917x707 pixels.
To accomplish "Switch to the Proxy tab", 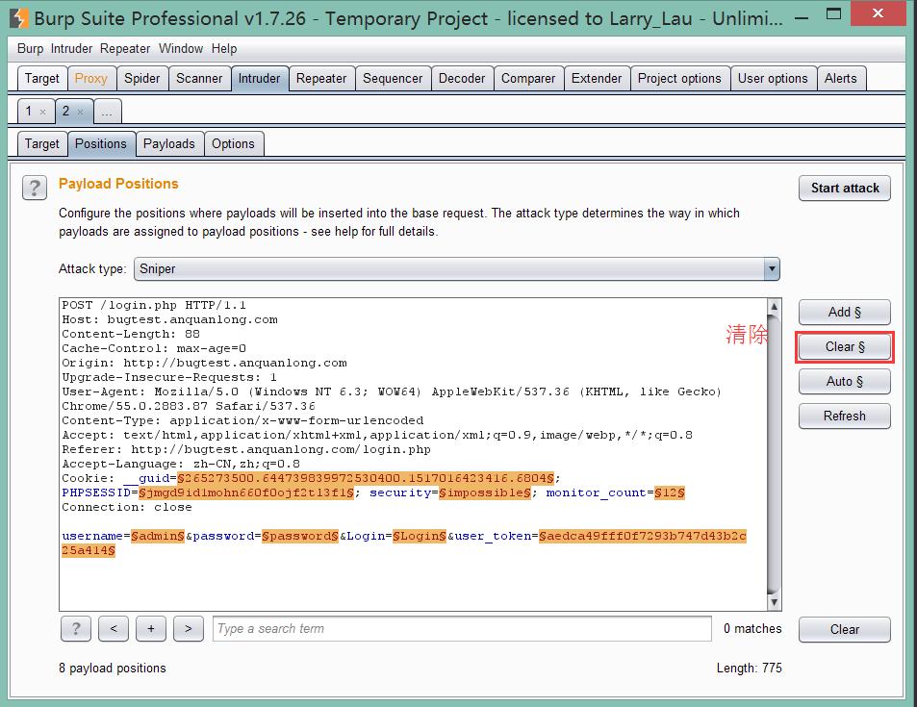I will [x=90, y=78].
